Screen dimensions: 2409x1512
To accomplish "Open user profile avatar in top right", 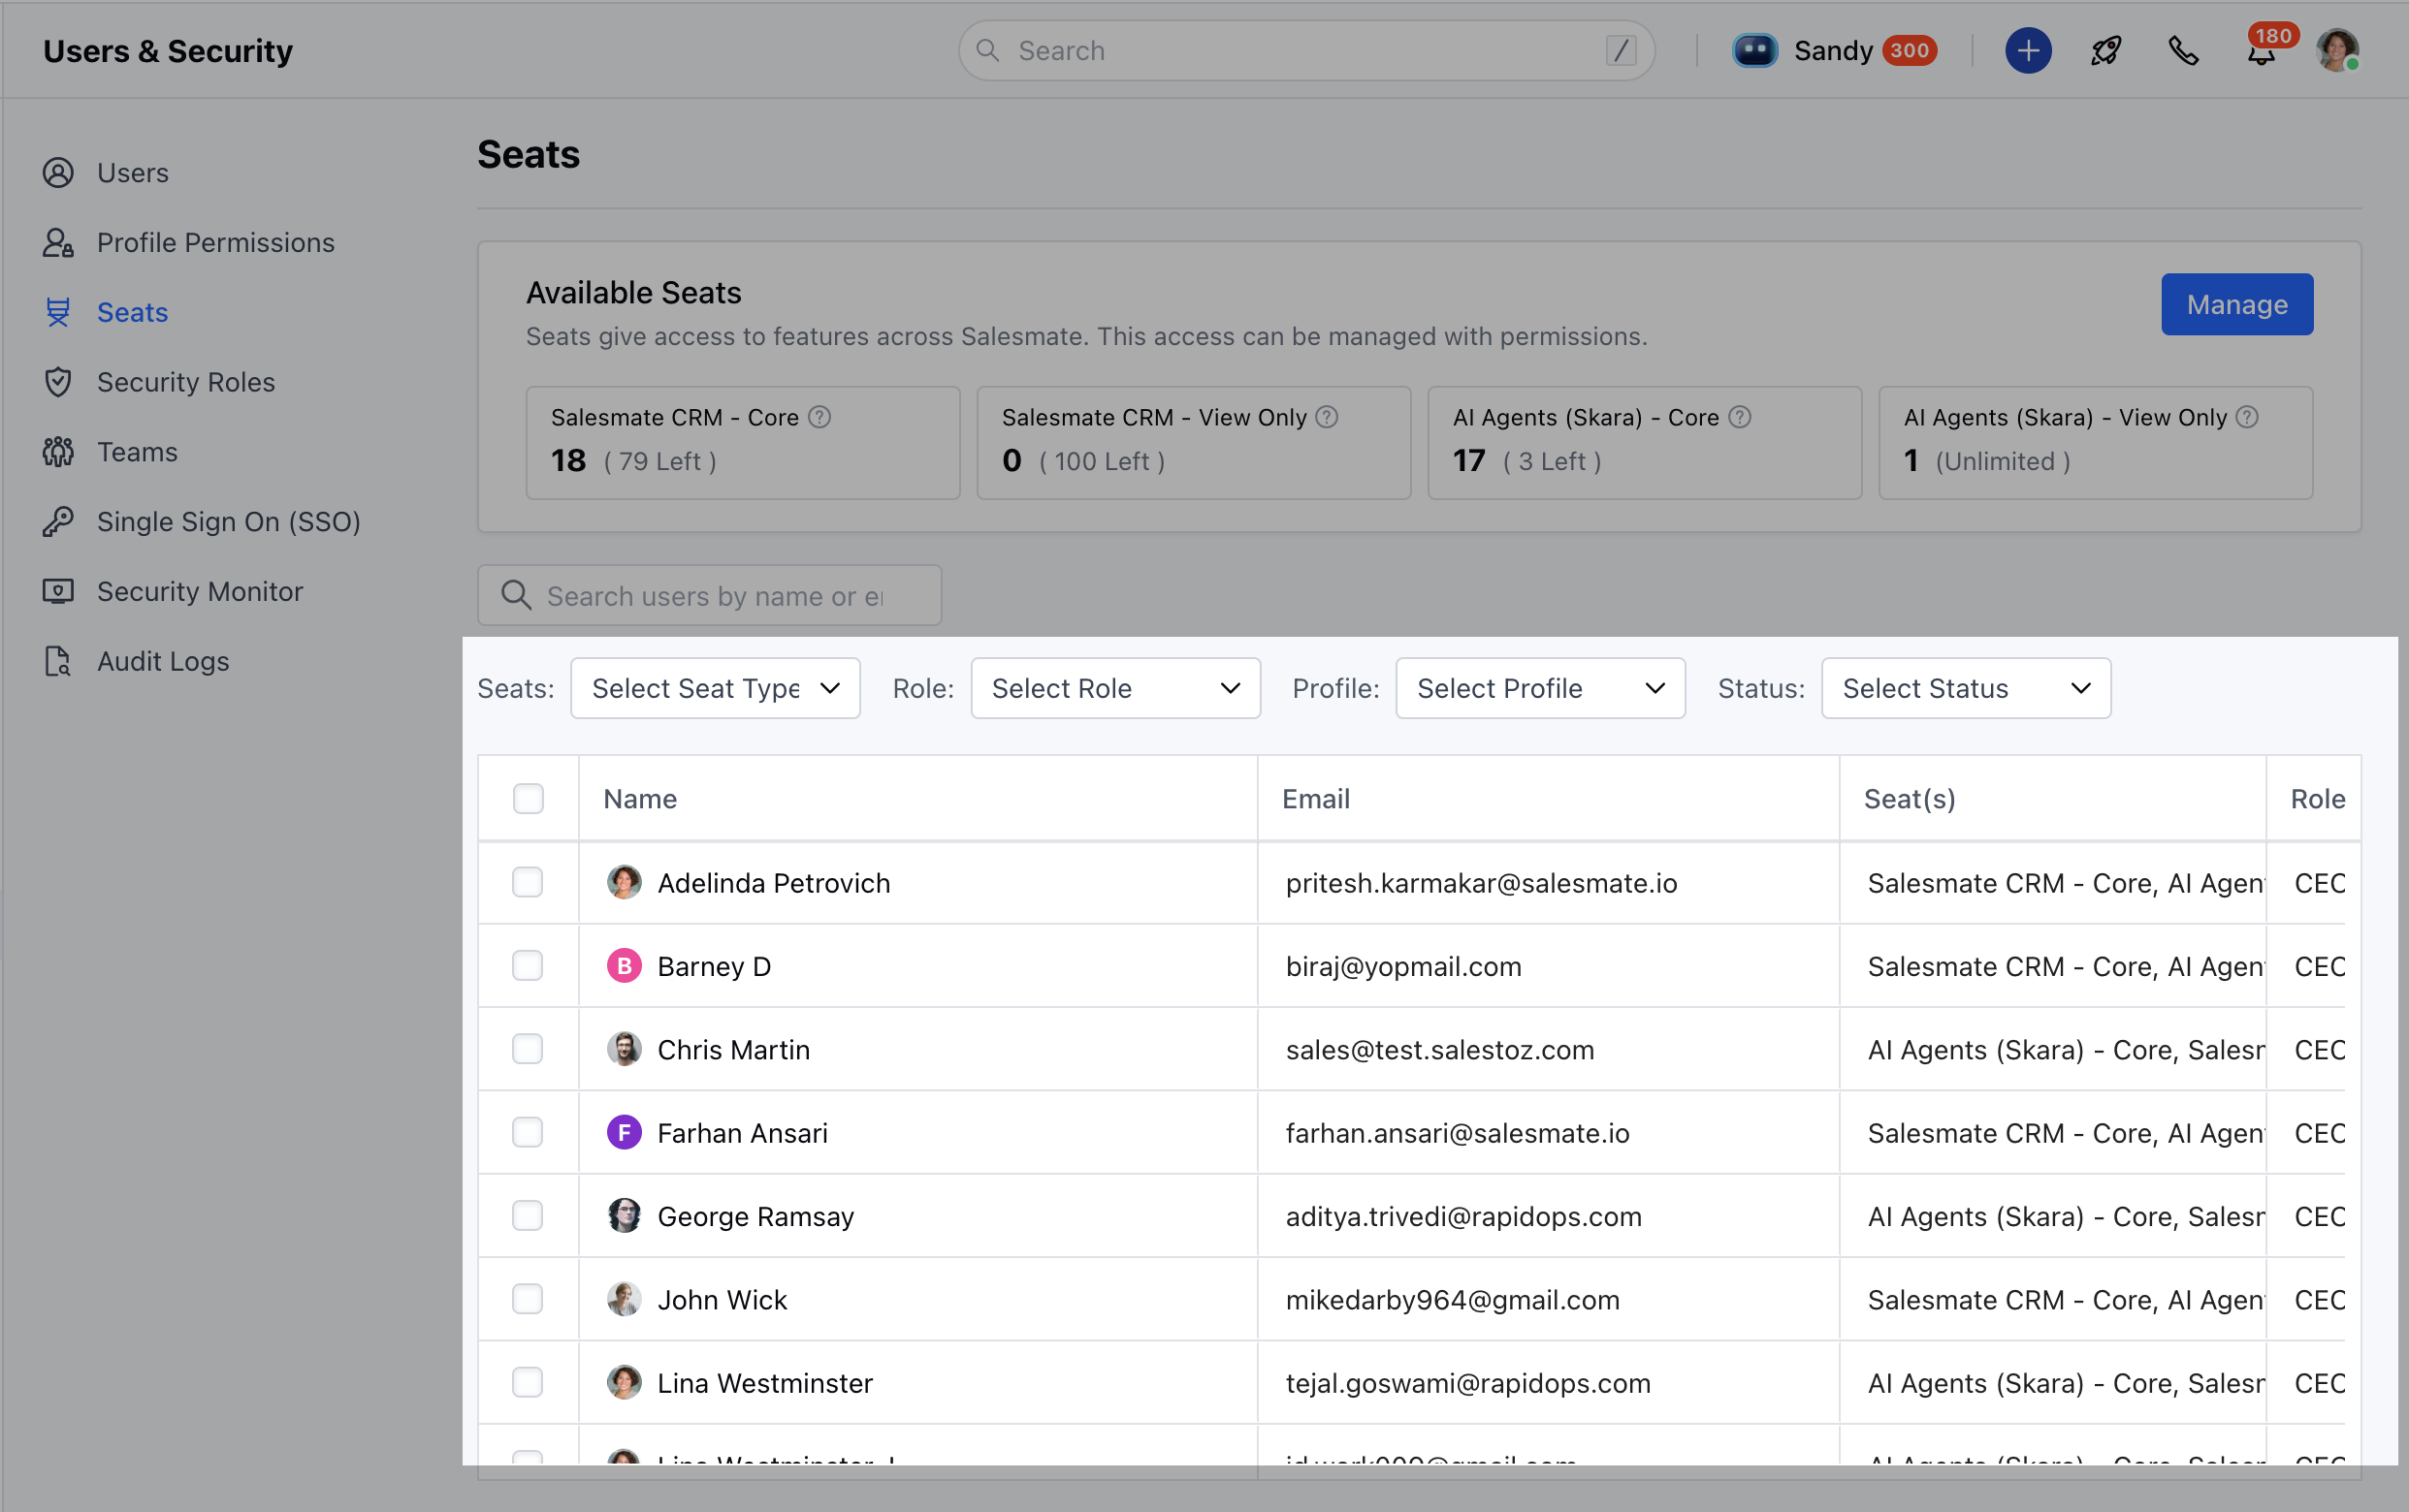I will 2337,50.
